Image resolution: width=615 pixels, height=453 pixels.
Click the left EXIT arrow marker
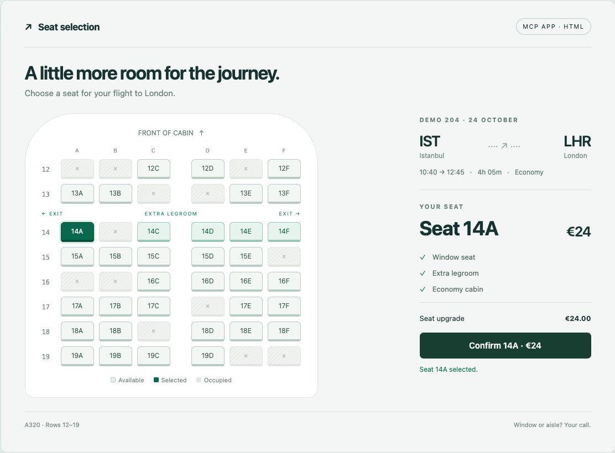coord(44,214)
